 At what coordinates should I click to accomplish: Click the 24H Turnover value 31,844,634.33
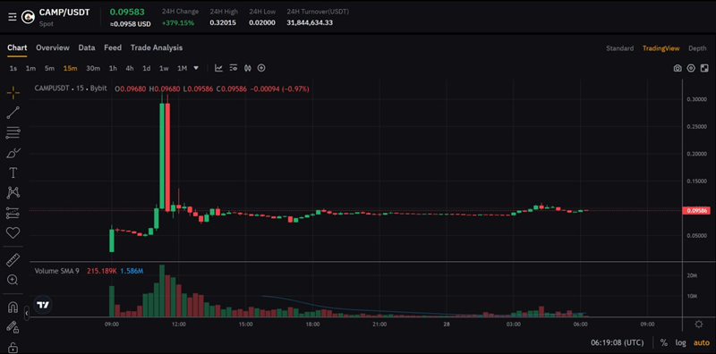(310, 22)
